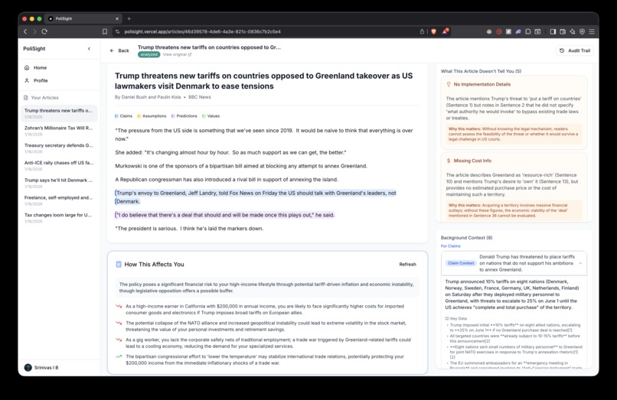Image resolution: width=617 pixels, height=400 pixels.
Task: Open the extensions puzzle icon
Action: tap(528, 31)
